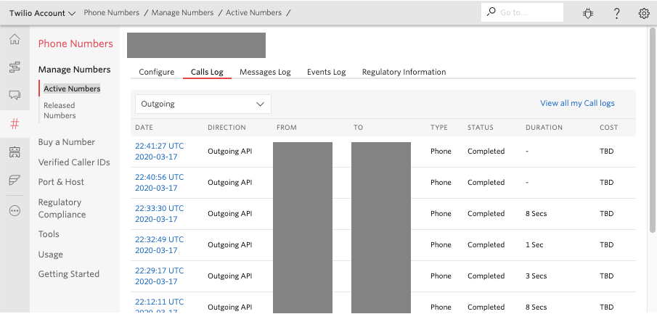Switch to the Calls Log tab
The image size is (657, 314).
coord(207,72)
